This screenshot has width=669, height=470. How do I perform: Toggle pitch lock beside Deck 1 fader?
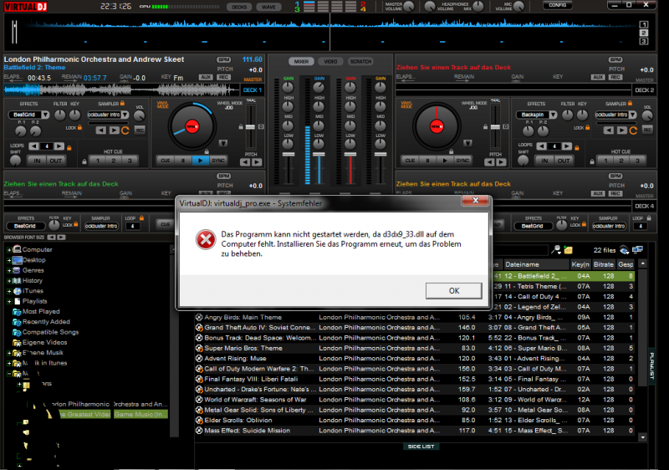pos(241,126)
